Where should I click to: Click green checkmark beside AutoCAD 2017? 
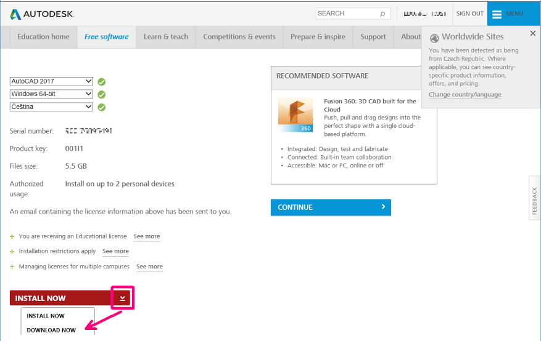click(101, 81)
